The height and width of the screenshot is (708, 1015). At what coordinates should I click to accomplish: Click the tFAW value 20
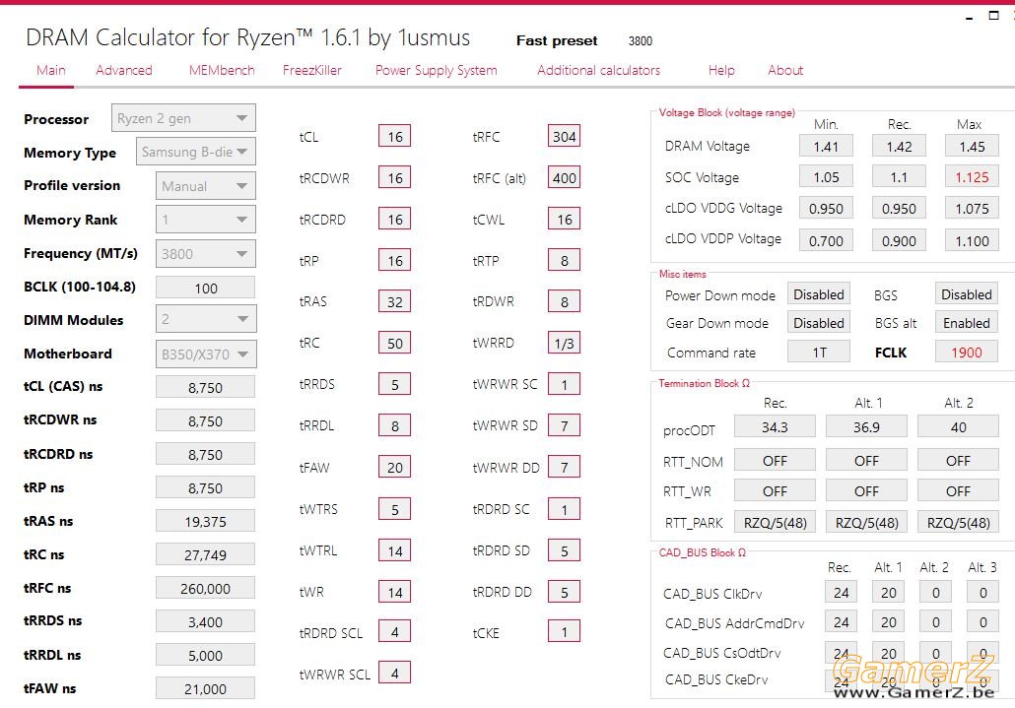[395, 467]
